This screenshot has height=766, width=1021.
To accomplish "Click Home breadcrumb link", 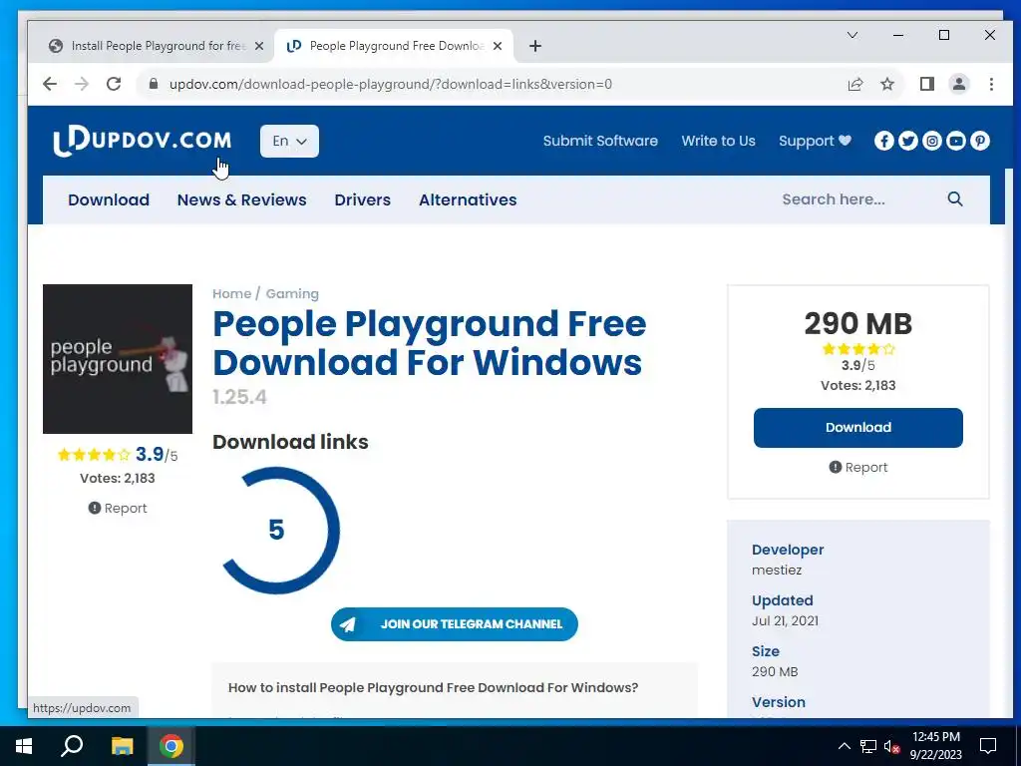I will click(231, 294).
